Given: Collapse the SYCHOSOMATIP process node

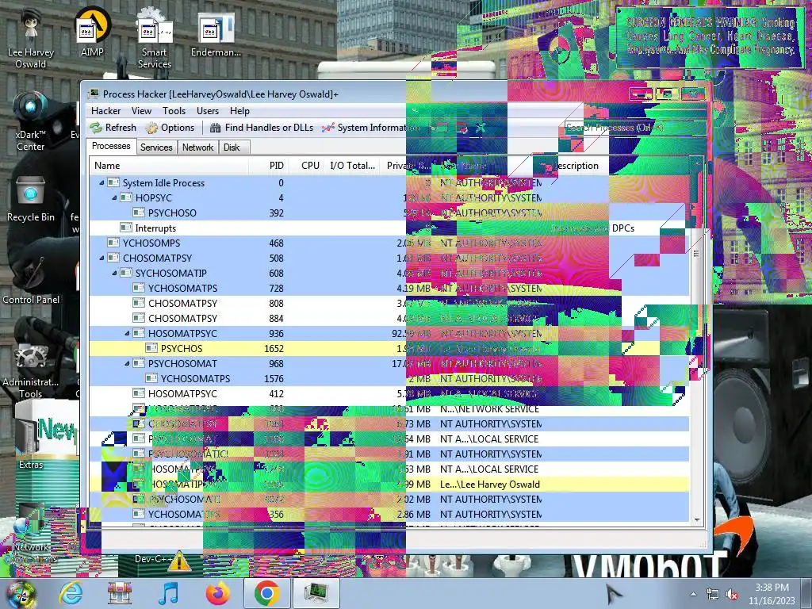Looking at the screenshot, I should coord(114,273).
